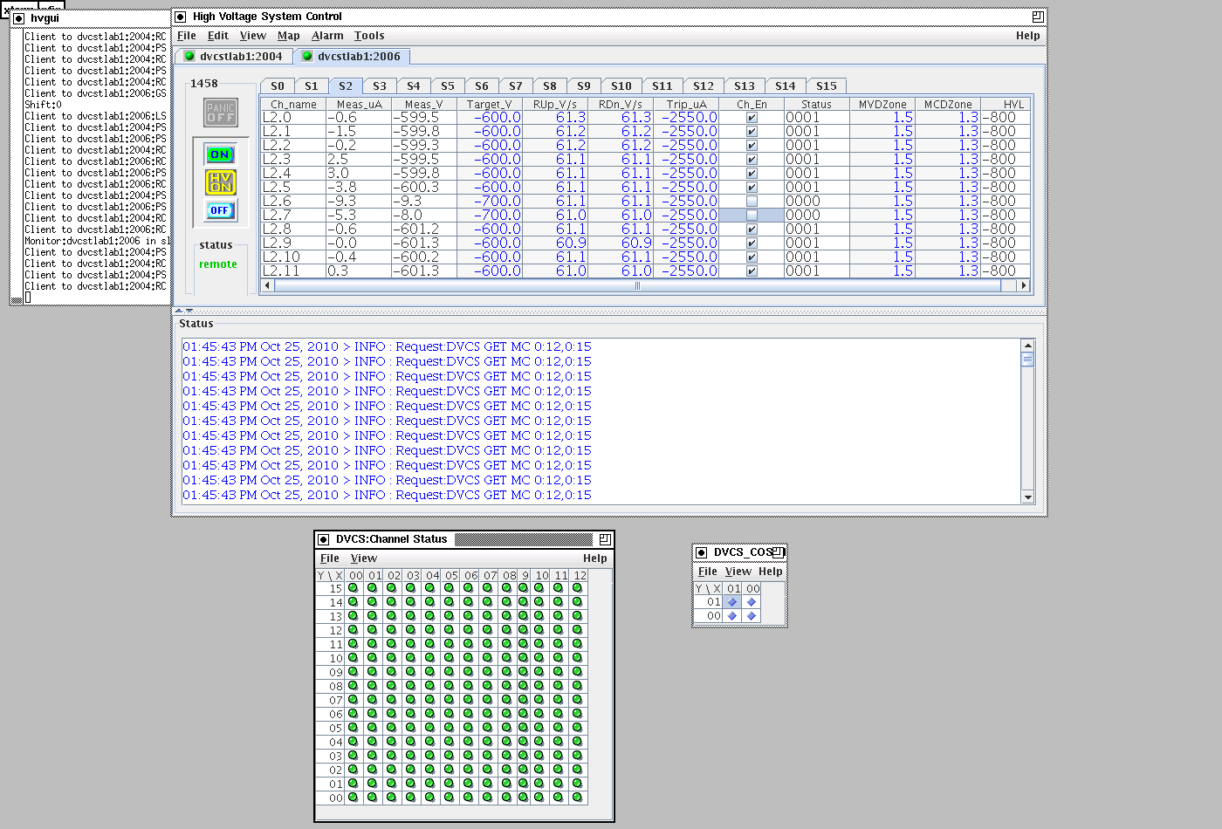Image resolution: width=1222 pixels, height=829 pixels.
Task: Open File menu in DVCS_COS window
Action: [x=708, y=572]
